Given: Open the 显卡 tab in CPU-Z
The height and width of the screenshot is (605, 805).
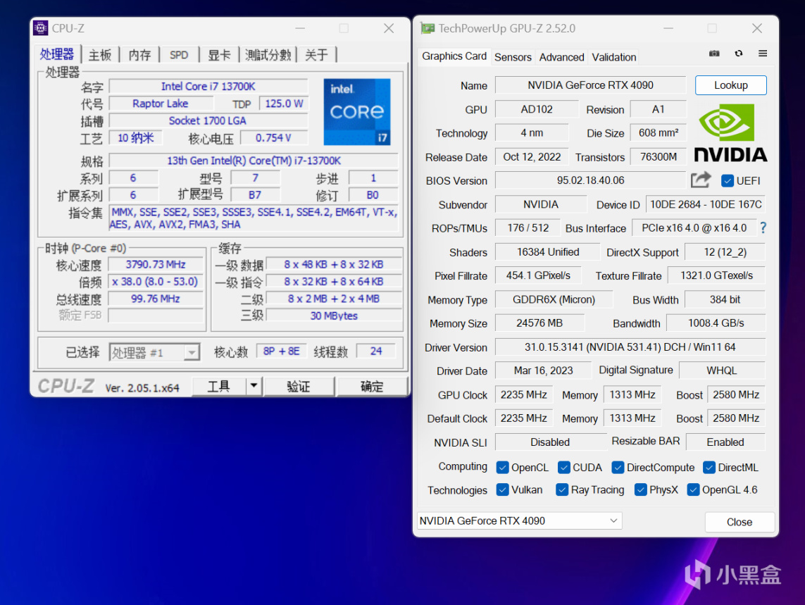Looking at the screenshot, I should 219,55.
